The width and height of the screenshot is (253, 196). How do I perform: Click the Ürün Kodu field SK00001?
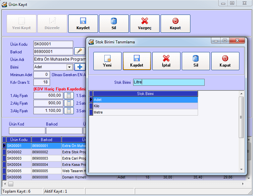pyautogui.click(x=53, y=44)
